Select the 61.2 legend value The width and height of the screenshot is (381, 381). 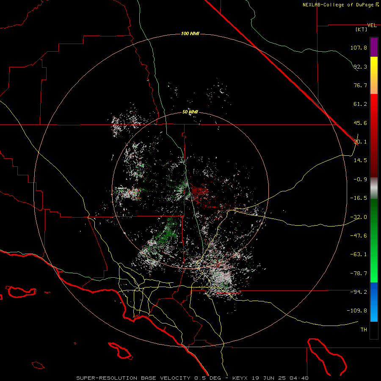point(360,104)
